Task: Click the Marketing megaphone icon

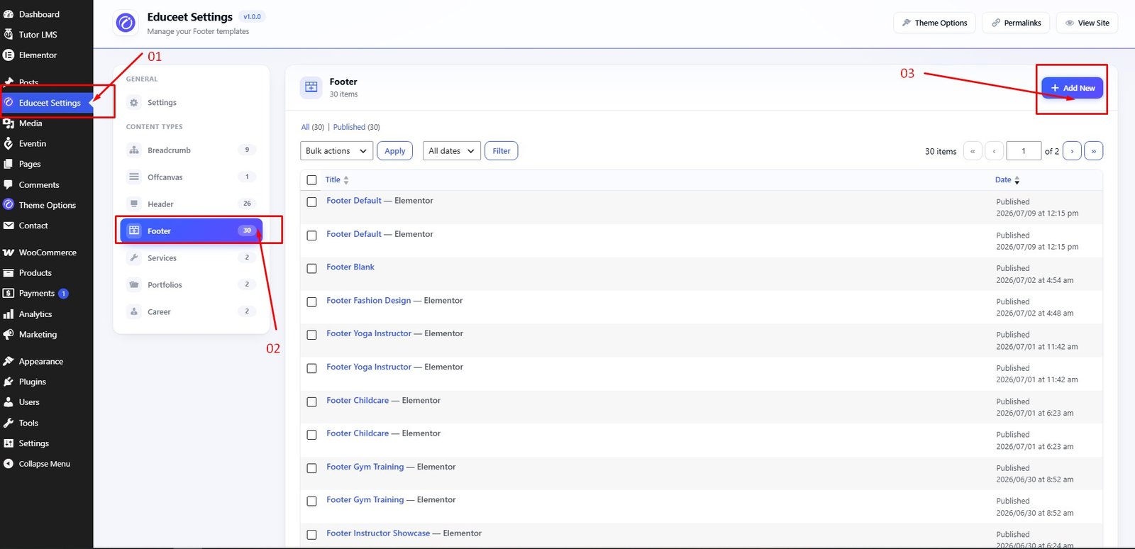Action: (9, 335)
